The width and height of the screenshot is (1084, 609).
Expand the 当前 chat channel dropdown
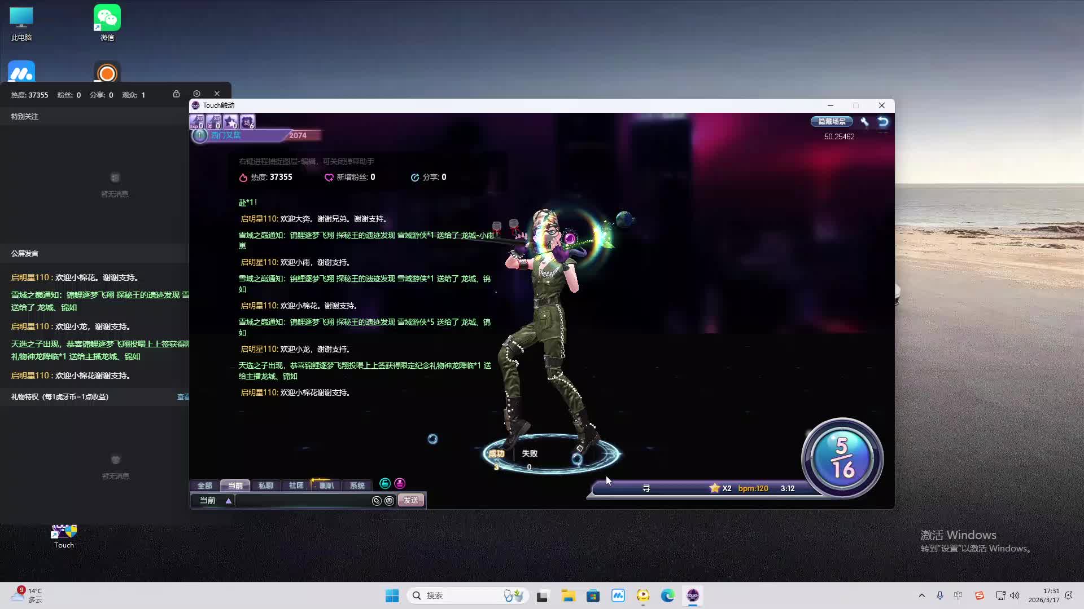click(228, 501)
